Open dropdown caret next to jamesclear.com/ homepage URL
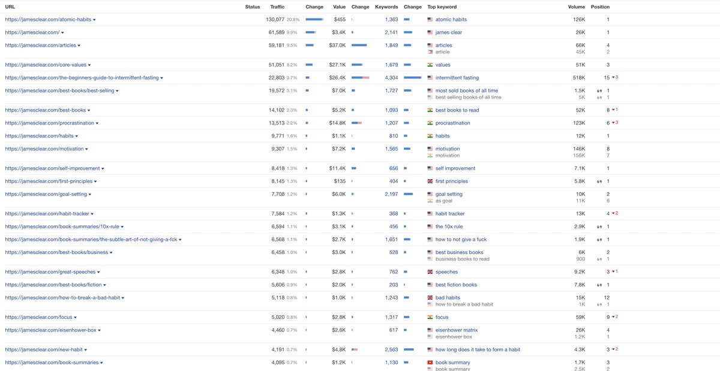Screen dimensions: 720x371 (62, 32)
